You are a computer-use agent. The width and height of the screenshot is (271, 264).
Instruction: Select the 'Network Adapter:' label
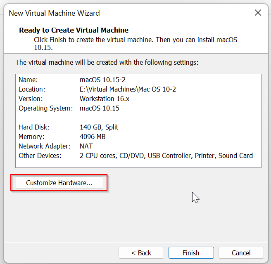click(x=44, y=146)
